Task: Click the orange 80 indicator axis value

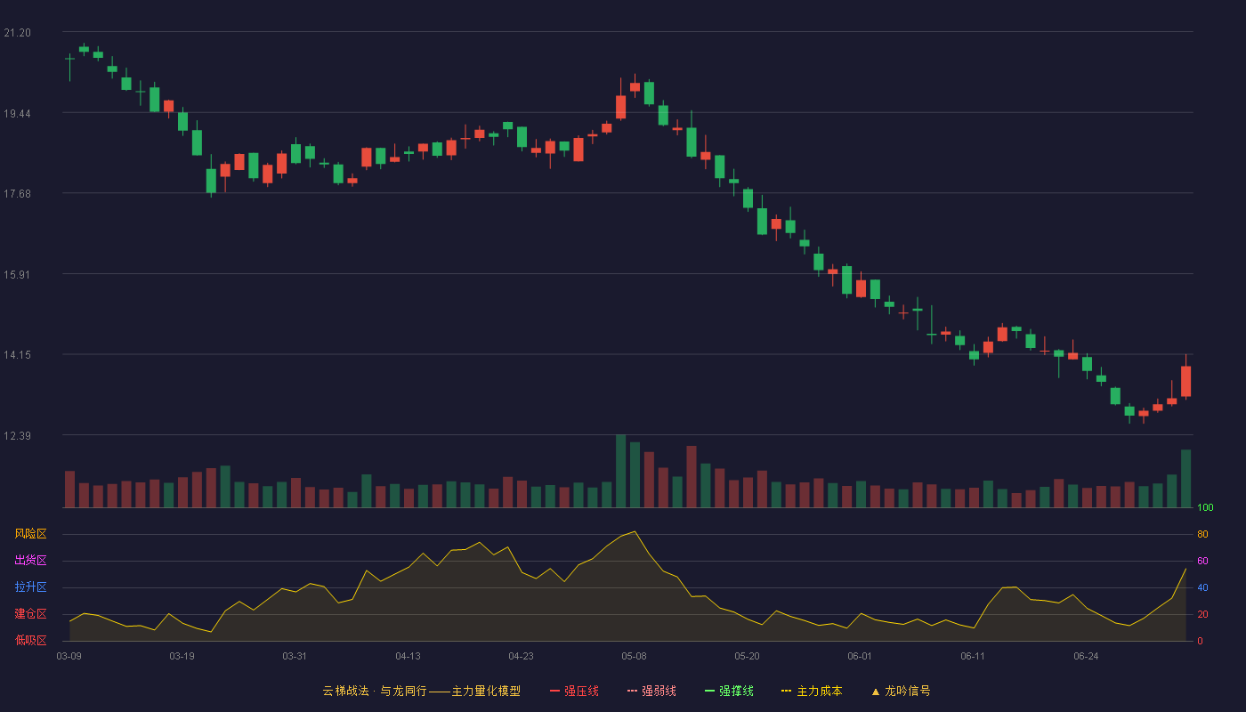Action: (x=1202, y=535)
